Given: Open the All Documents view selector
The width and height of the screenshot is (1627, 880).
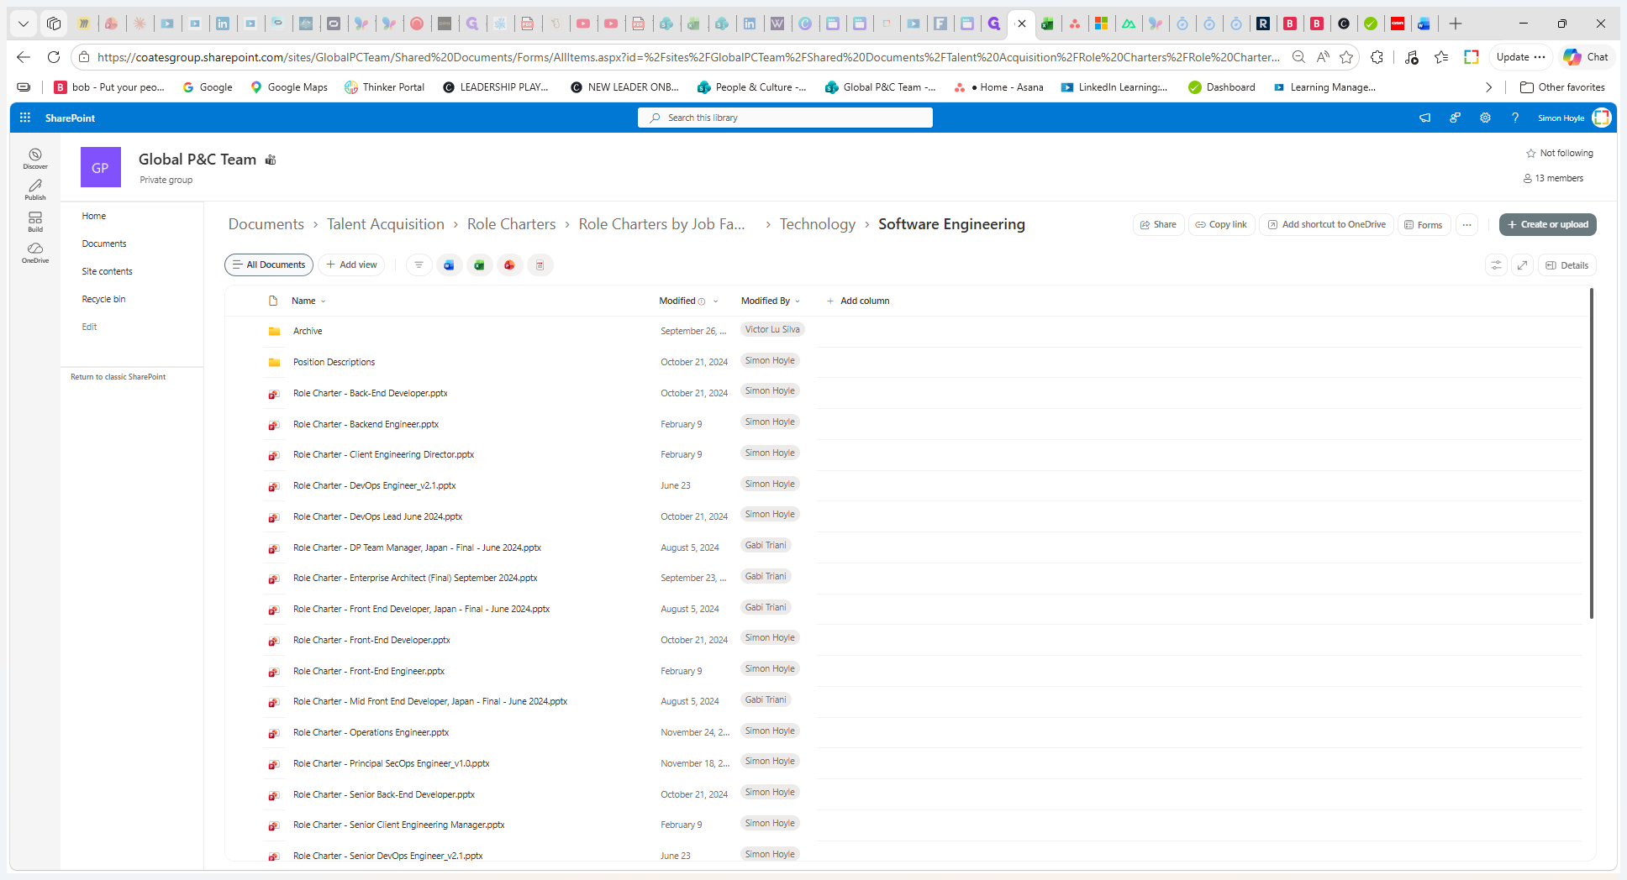Looking at the screenshot, I should click(x=269, y=265).
